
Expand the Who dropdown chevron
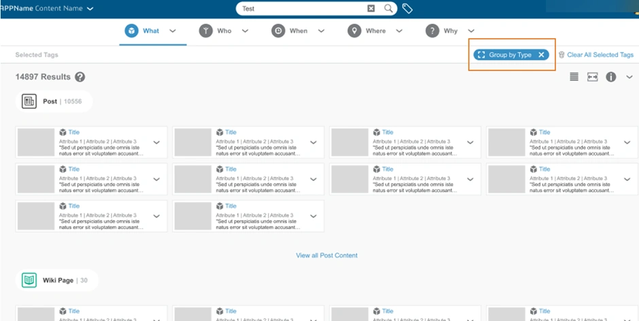(x=245, y=31)
